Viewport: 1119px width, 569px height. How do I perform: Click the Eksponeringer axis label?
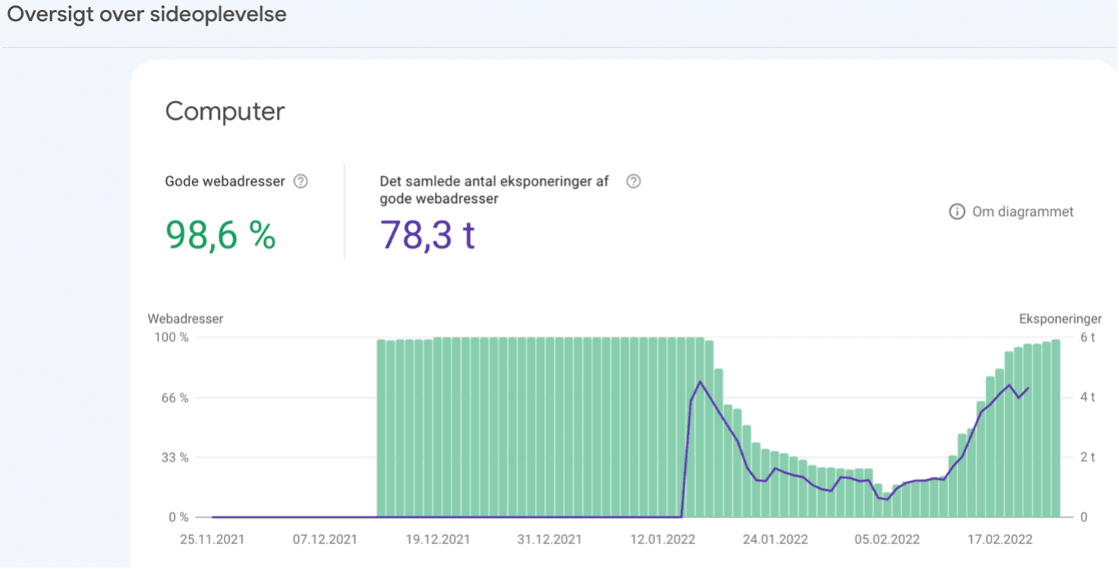[1061, 320]
